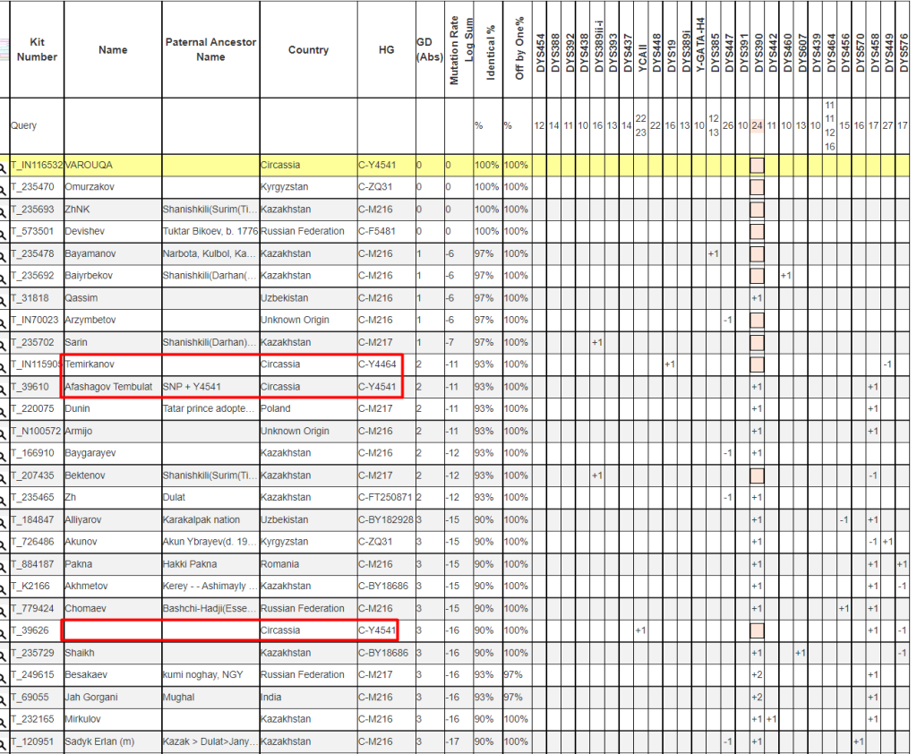Screen dimensions: 917x754
Task: Click ancestor Dulat in the Zh row
Action: 174,497
